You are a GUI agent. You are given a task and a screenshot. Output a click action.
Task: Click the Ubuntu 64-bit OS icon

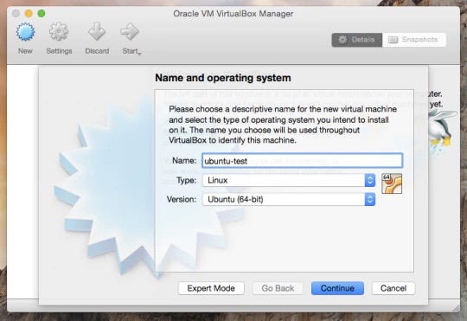(392, 183)
